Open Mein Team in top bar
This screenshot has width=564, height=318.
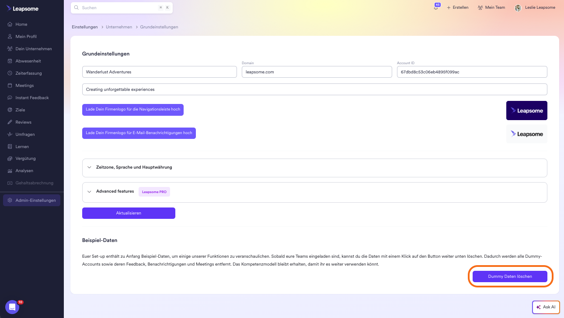click(x=491, y=7)
